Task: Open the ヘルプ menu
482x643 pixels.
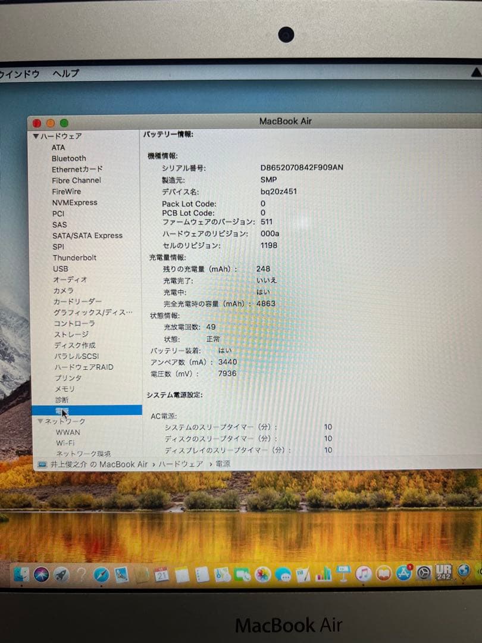Action: tap(65, 73)
